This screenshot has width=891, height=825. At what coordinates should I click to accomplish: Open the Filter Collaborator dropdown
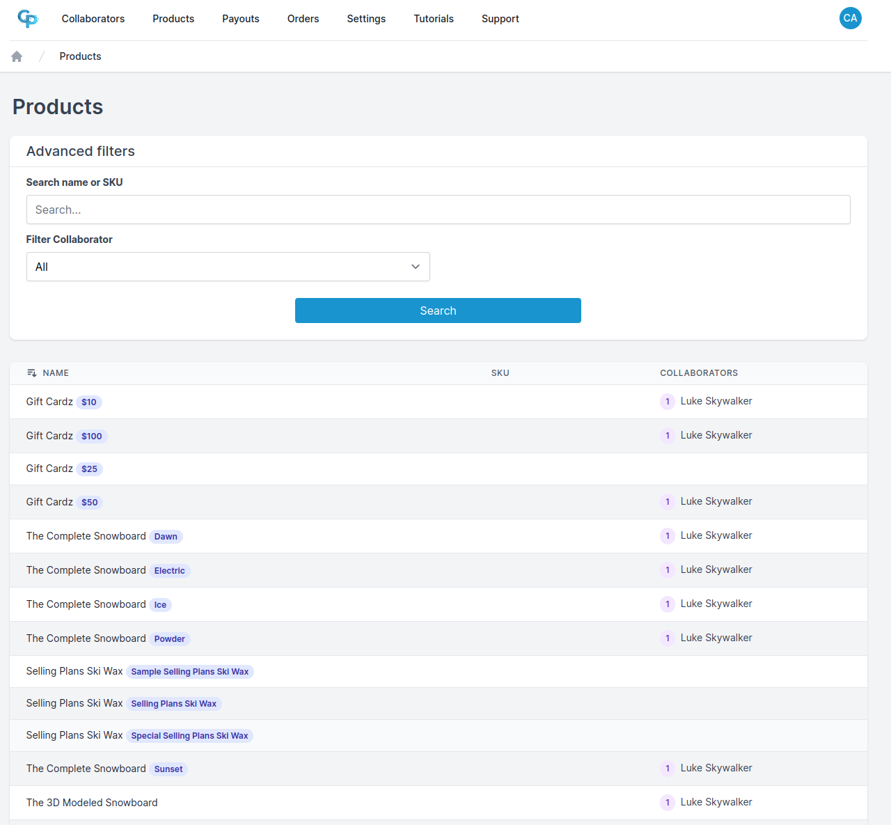(x=228, y=267)
